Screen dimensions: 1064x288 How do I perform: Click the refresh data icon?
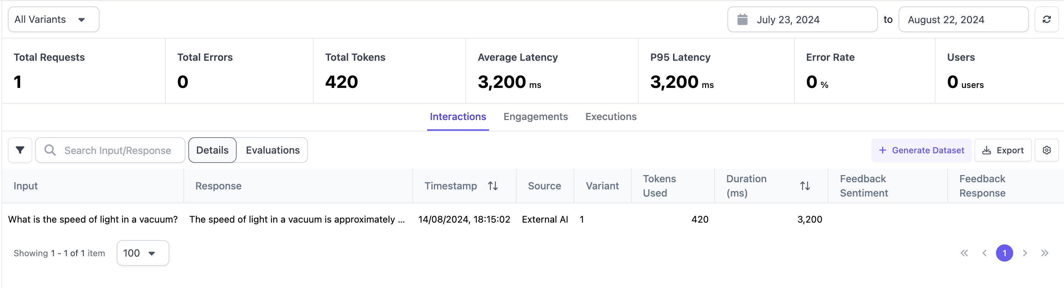pos(1046,19)
